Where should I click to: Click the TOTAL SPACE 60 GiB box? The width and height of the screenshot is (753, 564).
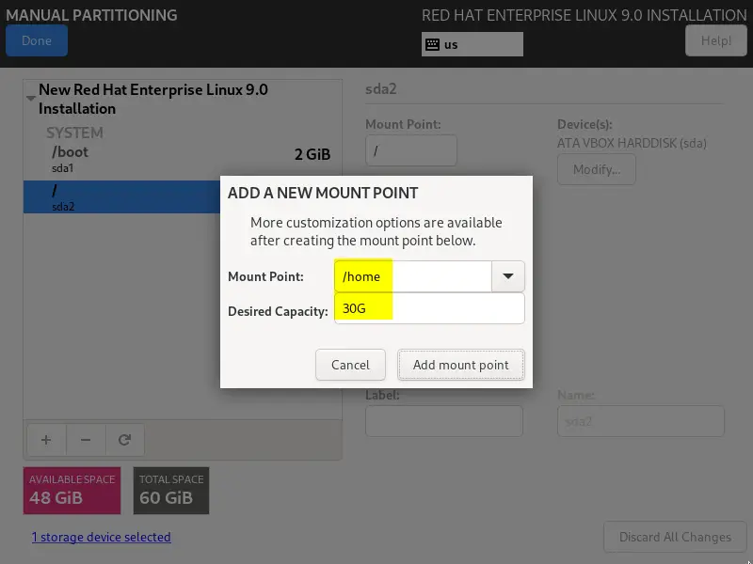171,490
